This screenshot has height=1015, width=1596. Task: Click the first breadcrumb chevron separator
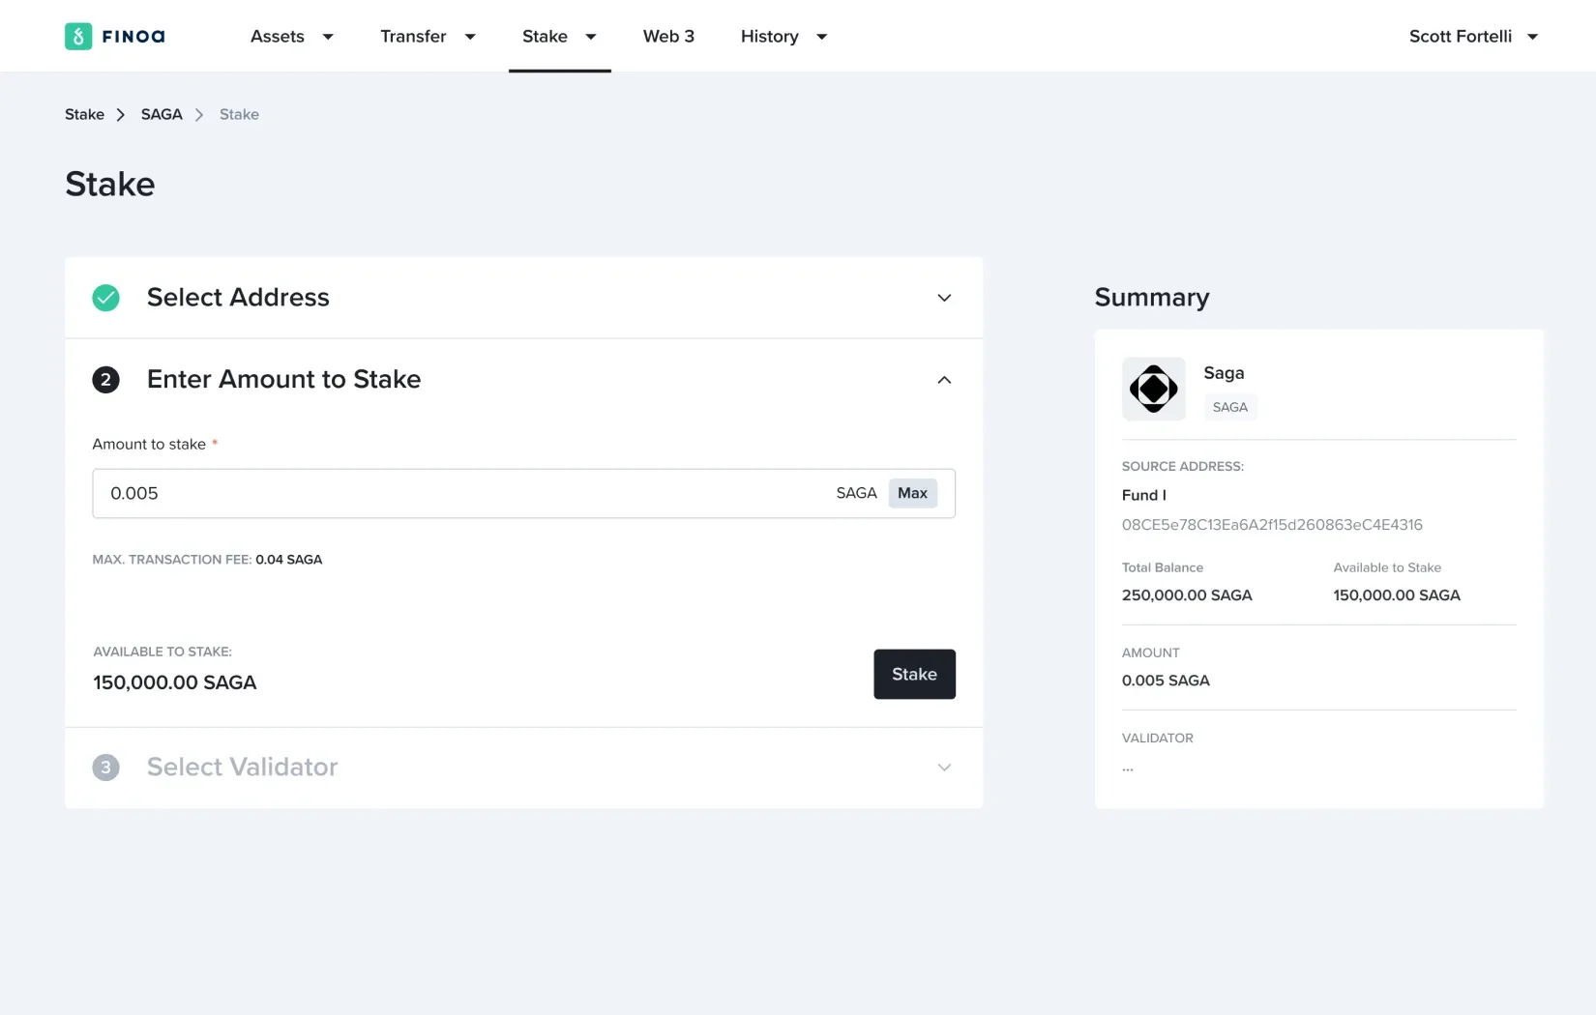(121, 114)
